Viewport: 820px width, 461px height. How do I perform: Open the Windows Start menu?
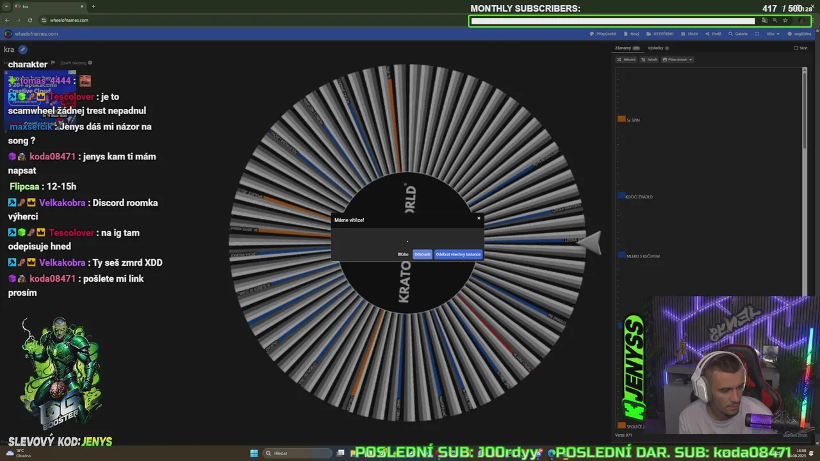pos(254,453)
